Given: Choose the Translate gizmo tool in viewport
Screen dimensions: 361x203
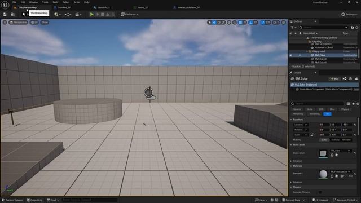Looking at the screenshot, I should 214,23.
